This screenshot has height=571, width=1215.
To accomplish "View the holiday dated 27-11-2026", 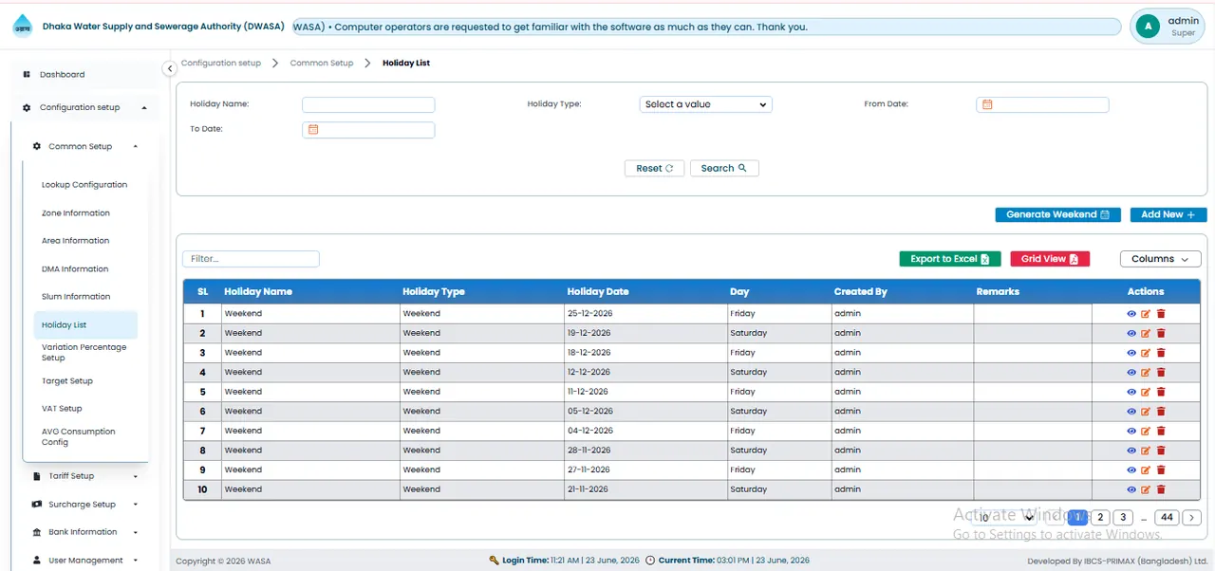I will pos(1131,470).
